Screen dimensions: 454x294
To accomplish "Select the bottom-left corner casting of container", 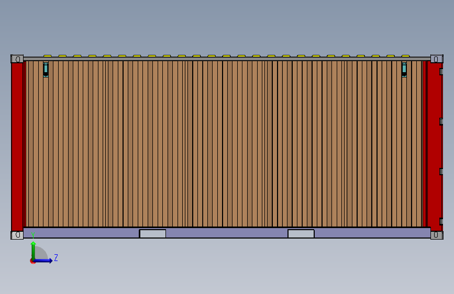I will [x=17, y=235].
